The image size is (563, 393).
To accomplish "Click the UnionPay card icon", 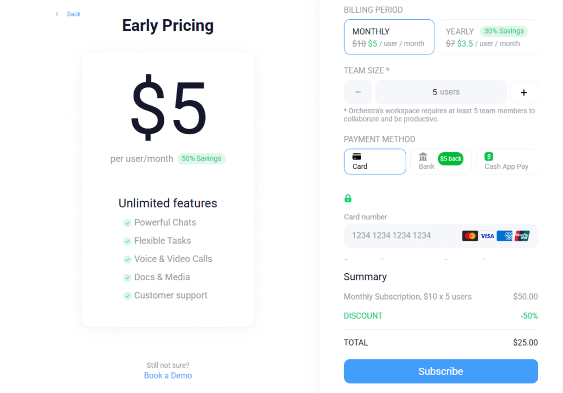I will [x=522, y=236].
